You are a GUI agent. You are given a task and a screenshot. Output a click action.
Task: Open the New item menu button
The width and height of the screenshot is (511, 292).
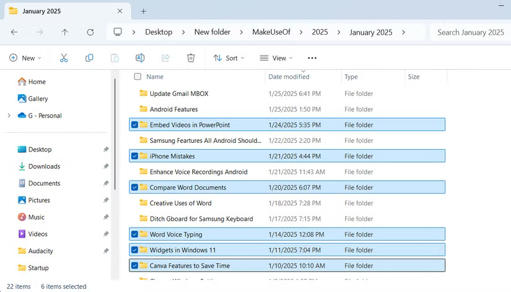(25, 58)
